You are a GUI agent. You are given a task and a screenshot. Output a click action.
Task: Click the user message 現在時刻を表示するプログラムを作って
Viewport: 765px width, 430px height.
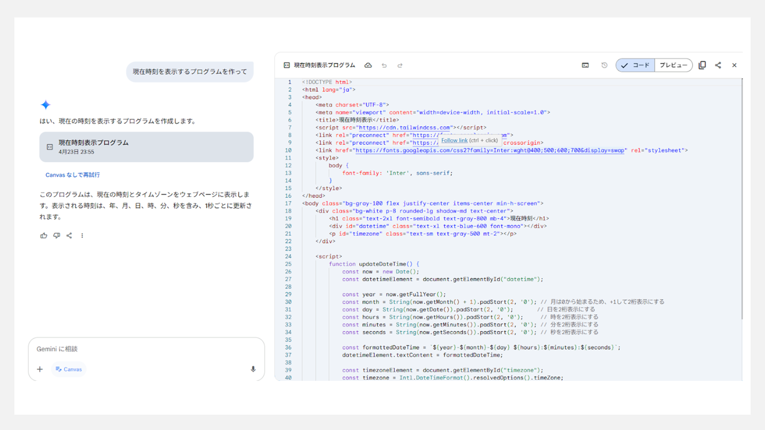click(x=190, y=72)
